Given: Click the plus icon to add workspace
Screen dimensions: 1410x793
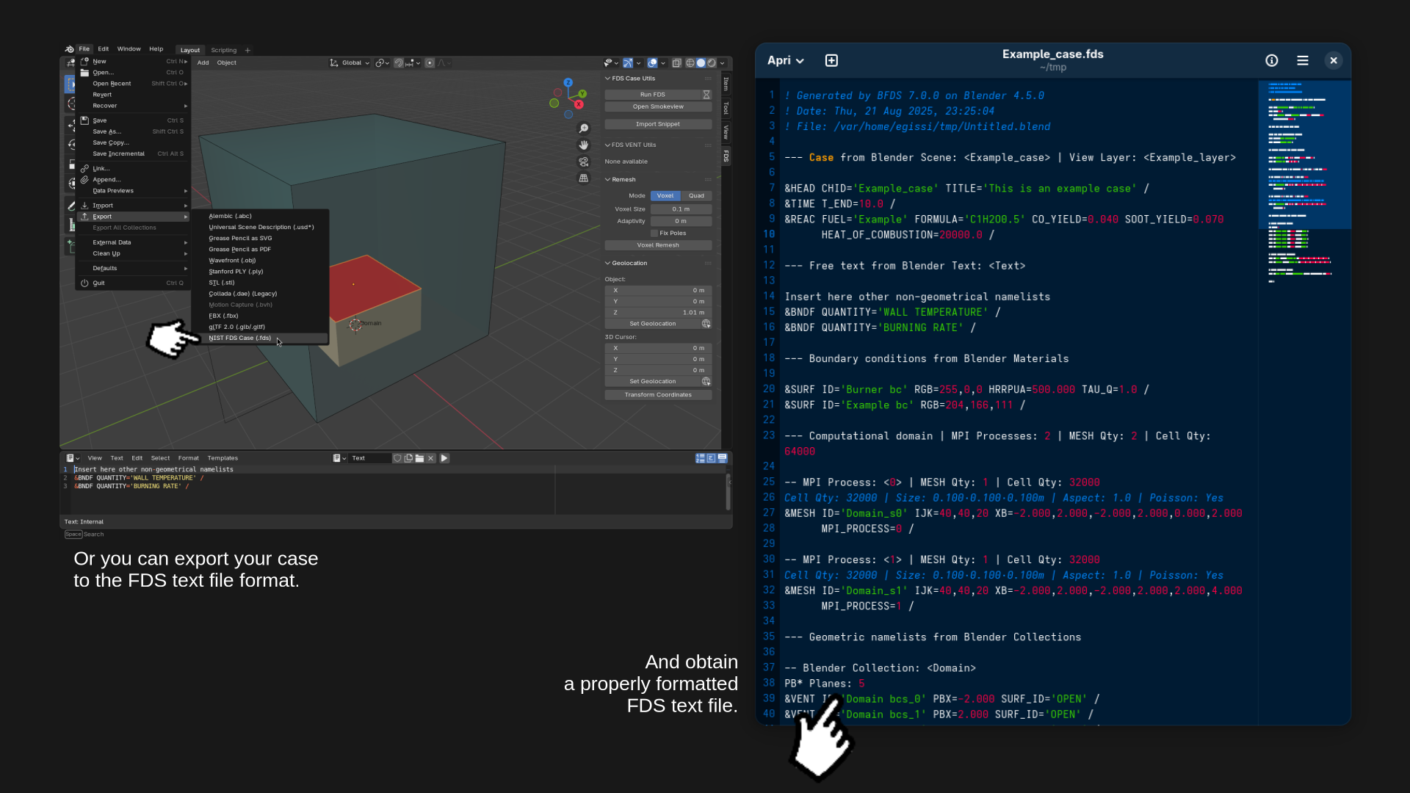Looking at the screenshot, I should point(247,51).
